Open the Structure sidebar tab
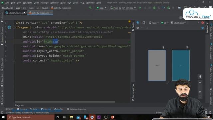The height and width of the screenshot is (120, 213). point(2,64)
